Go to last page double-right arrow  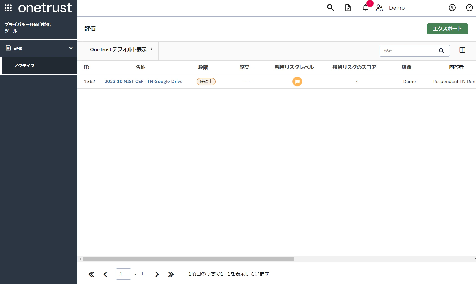[x=171, y=274]
